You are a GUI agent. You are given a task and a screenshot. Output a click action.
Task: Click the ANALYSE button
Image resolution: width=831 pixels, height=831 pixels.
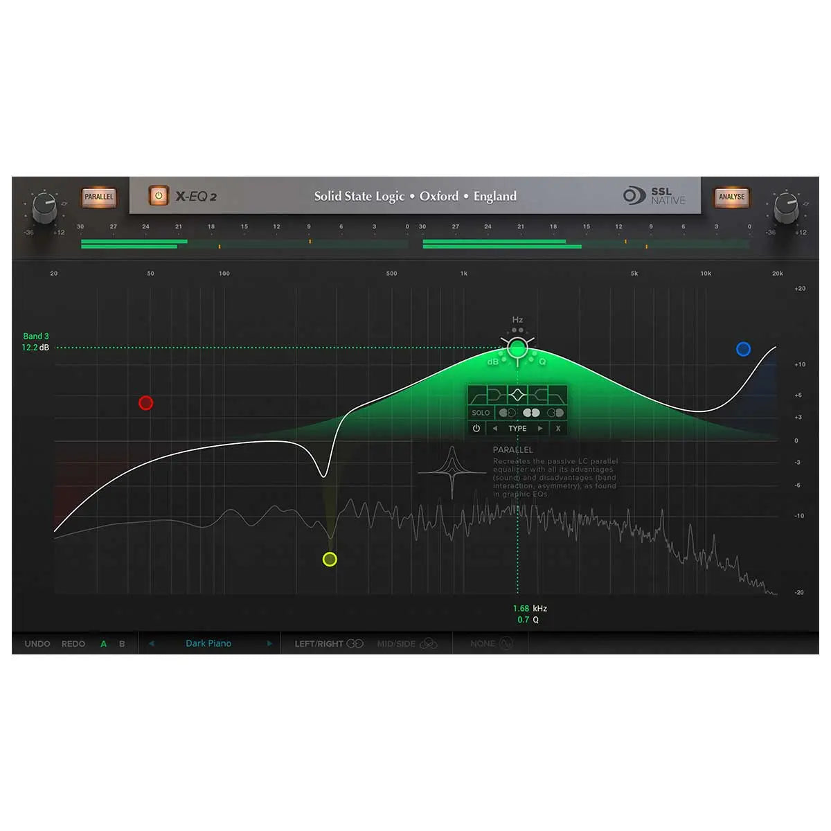click(731, 197)
